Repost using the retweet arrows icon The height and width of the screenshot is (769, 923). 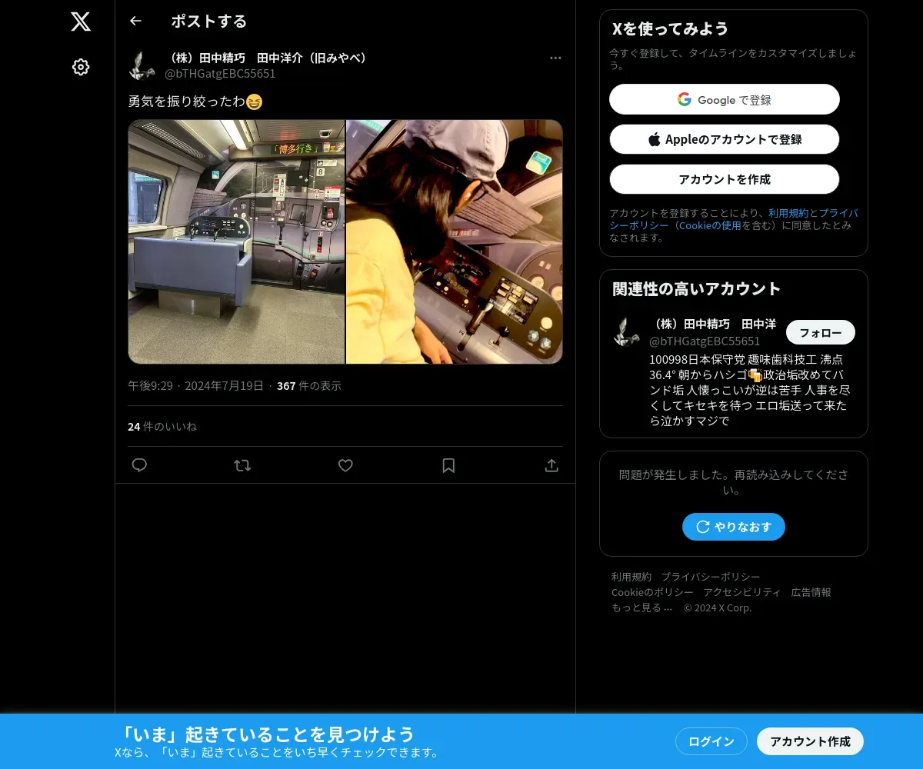pyautogui.click(x=242, y=465)
